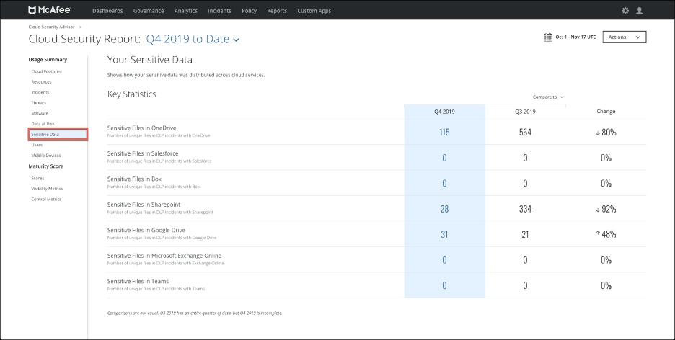This screenshot has height=340, width=675.
Task: Open the Dashboards menu
Action: (x=107, y=11)
